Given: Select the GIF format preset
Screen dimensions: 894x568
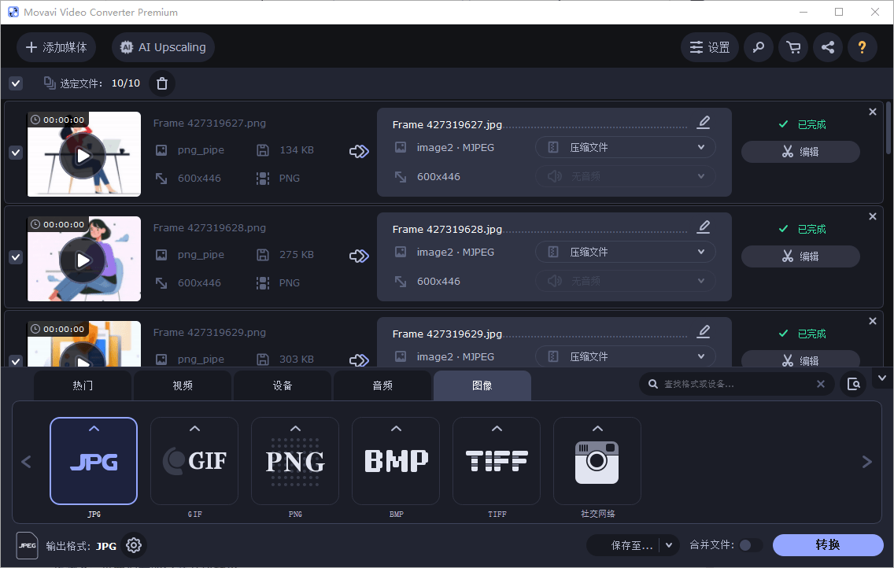Looking at the screenshot, I should tap(194, 461).
